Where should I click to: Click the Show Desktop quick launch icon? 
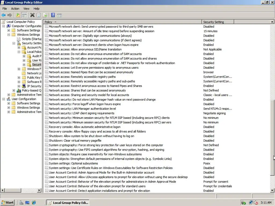tap(27, 203)
